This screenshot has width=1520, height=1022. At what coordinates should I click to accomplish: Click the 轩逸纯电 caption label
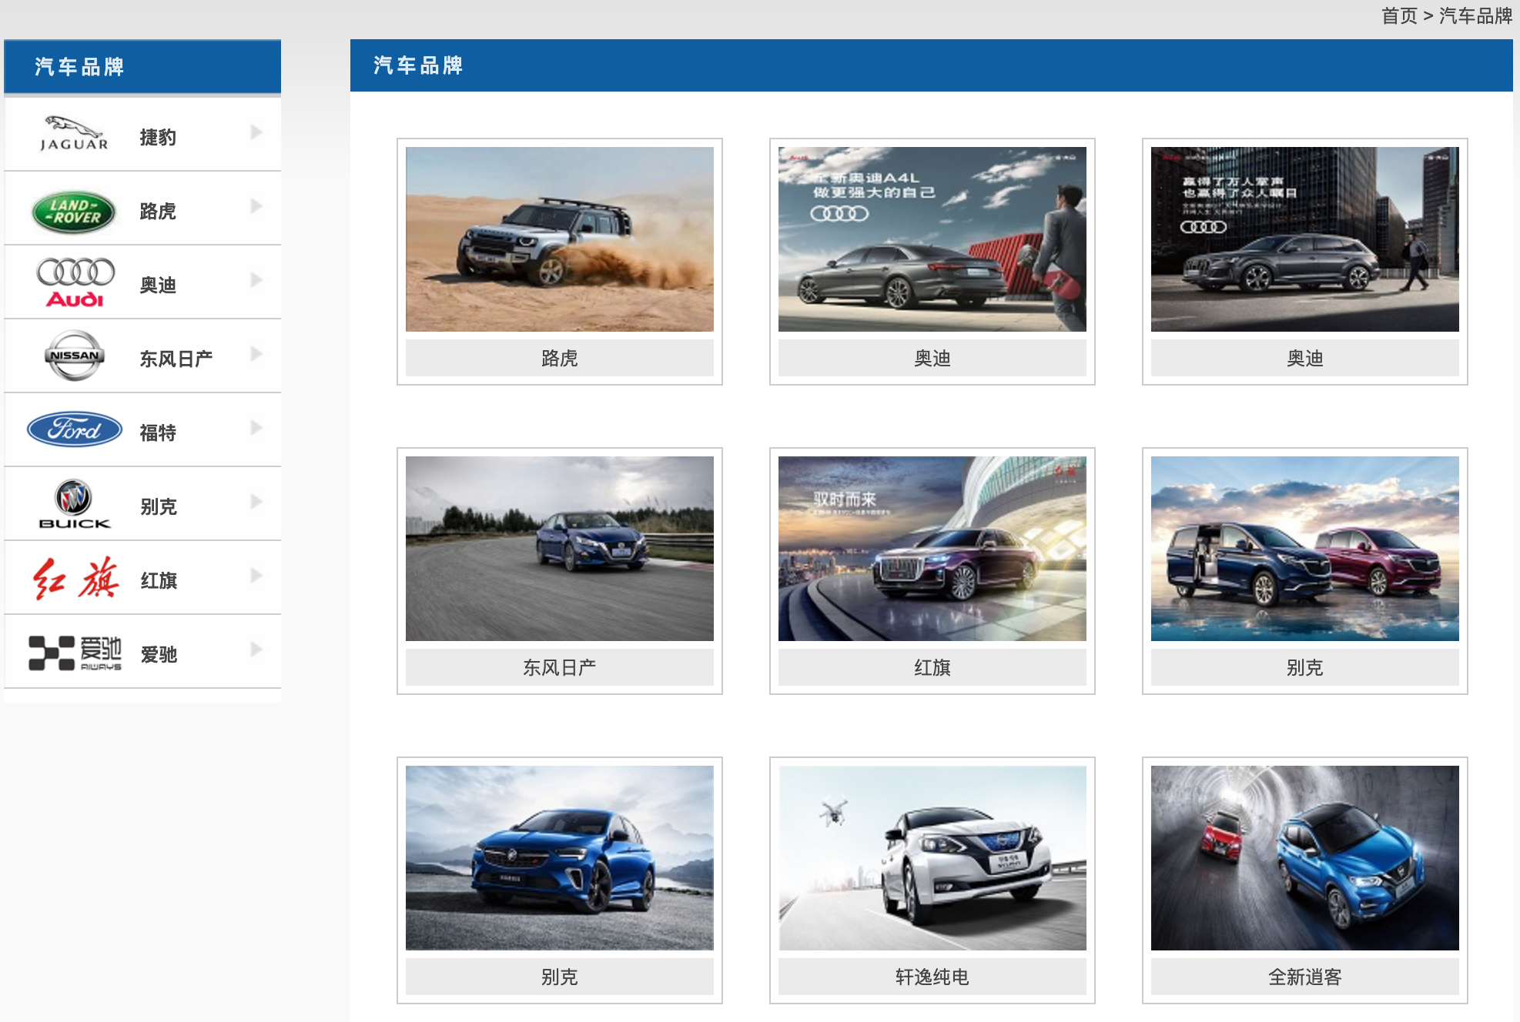tap(932, 977)
